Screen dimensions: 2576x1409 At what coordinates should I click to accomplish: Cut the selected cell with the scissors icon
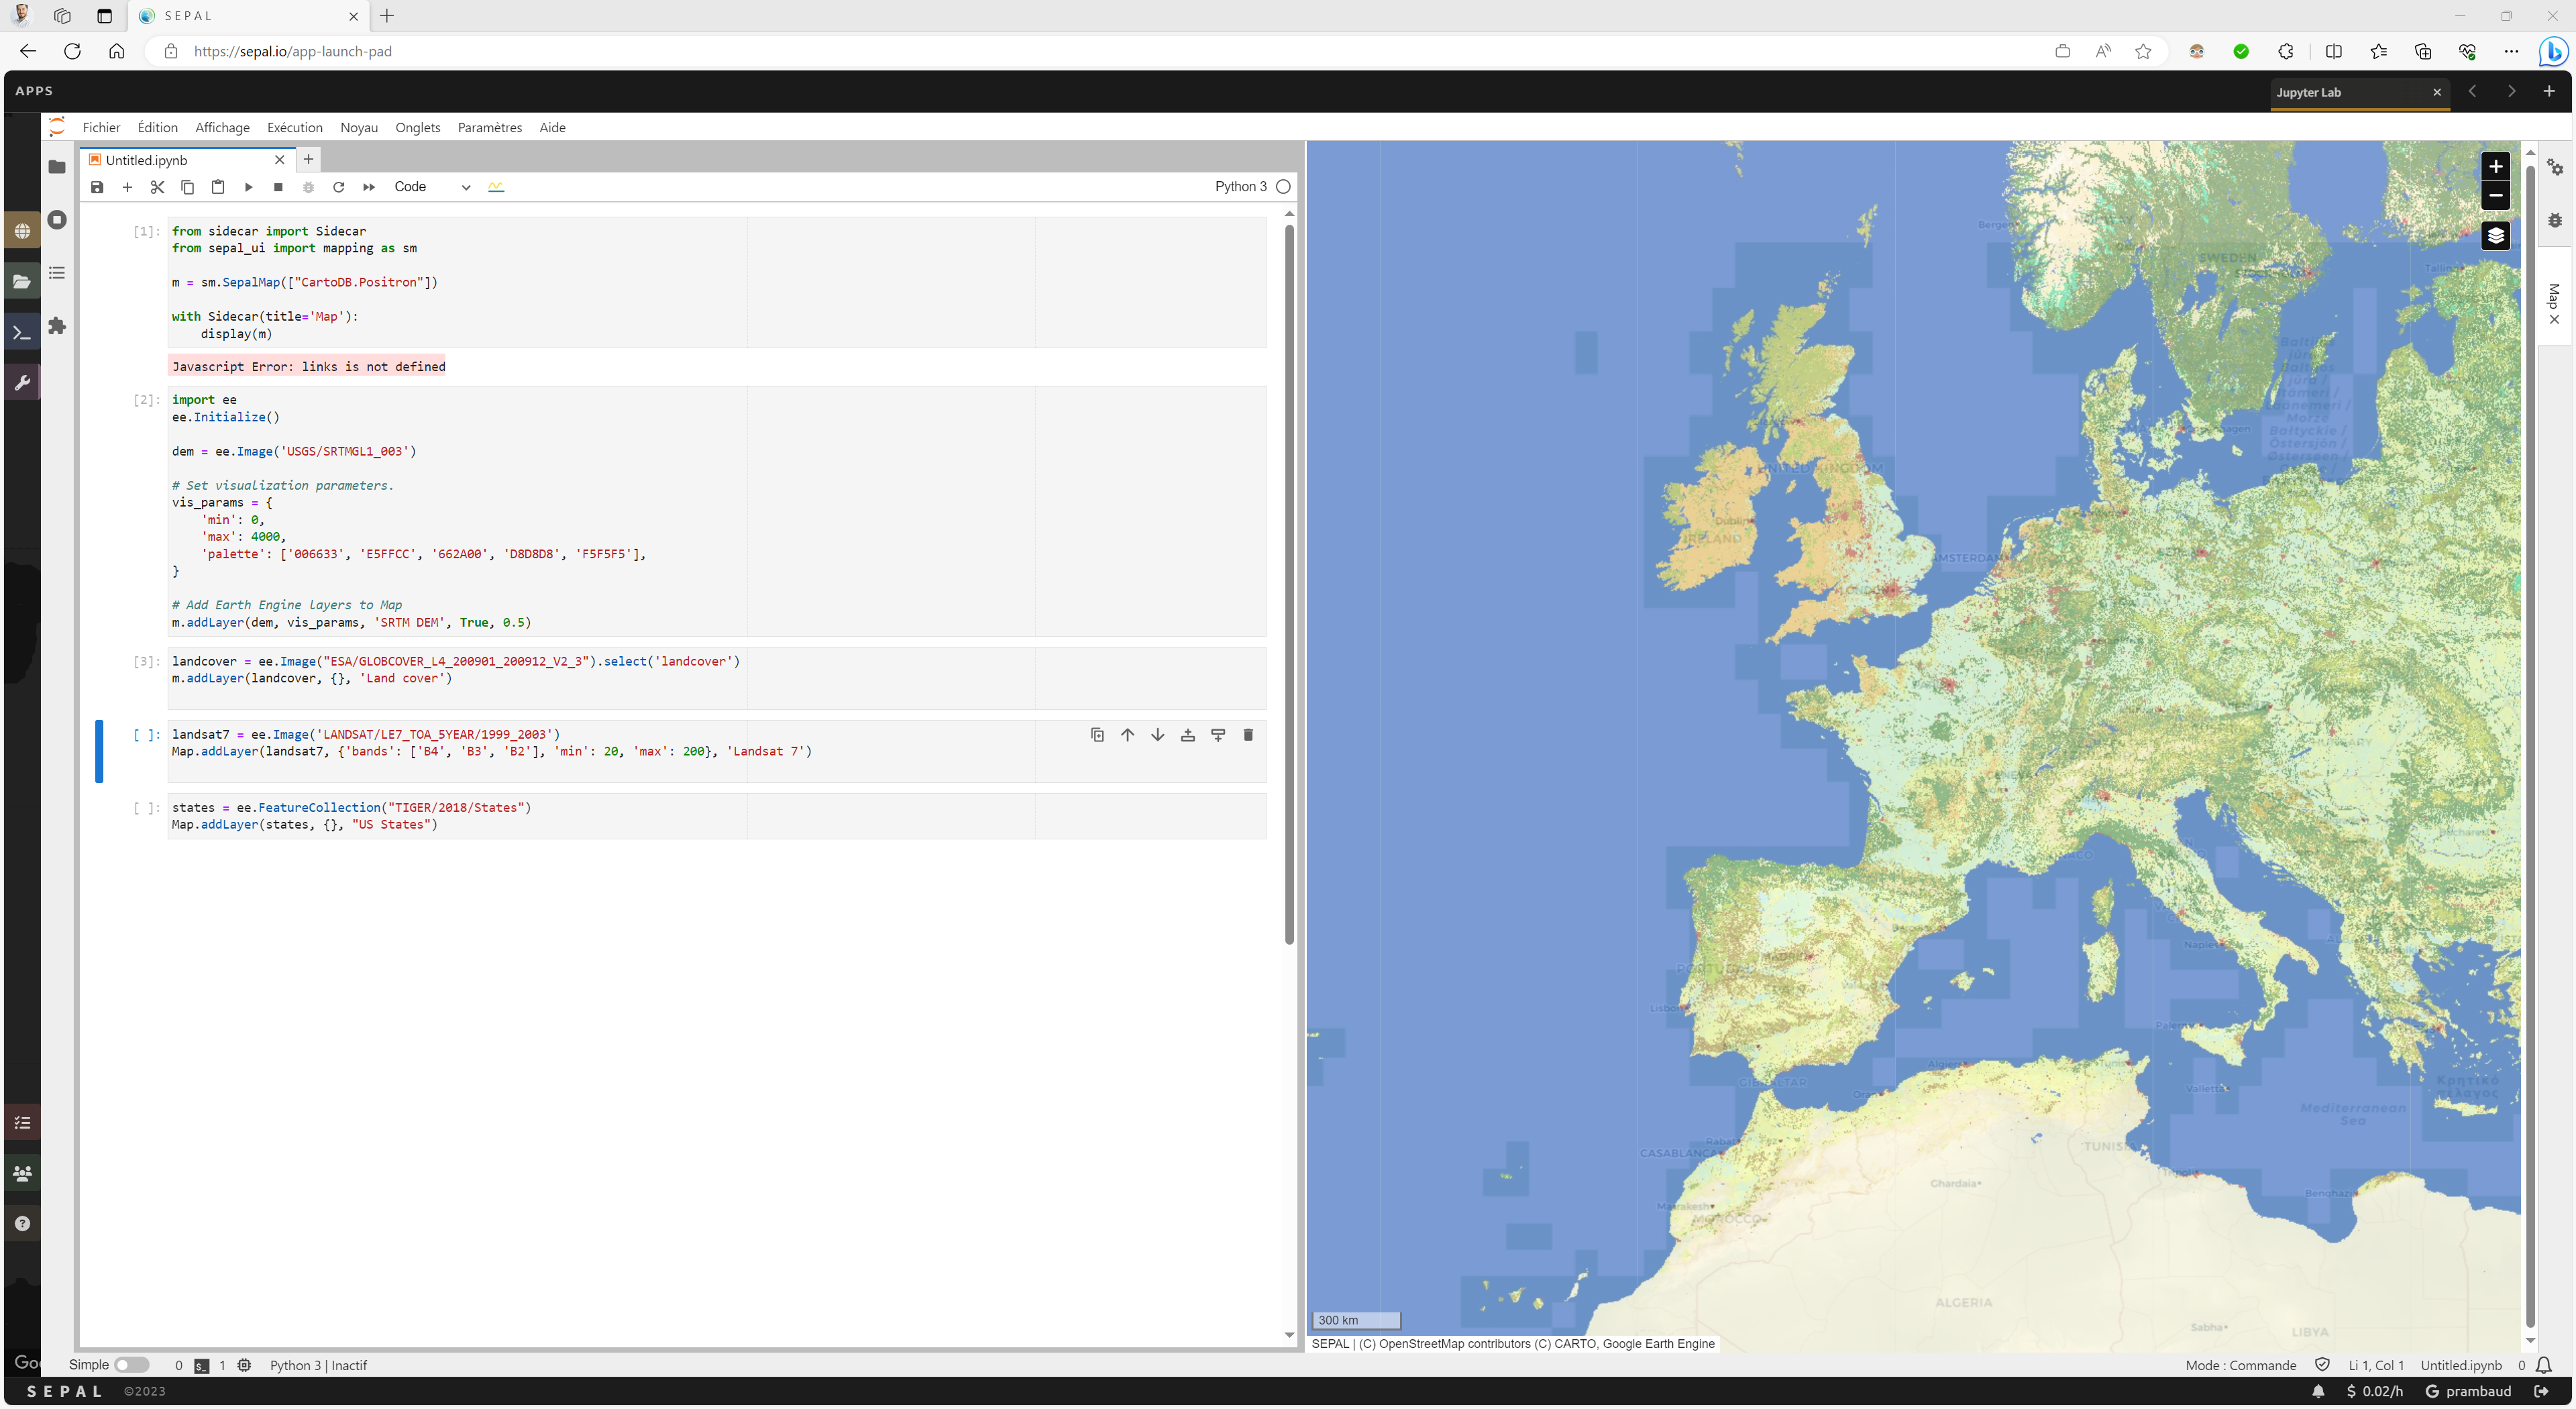tap(157, 187)
